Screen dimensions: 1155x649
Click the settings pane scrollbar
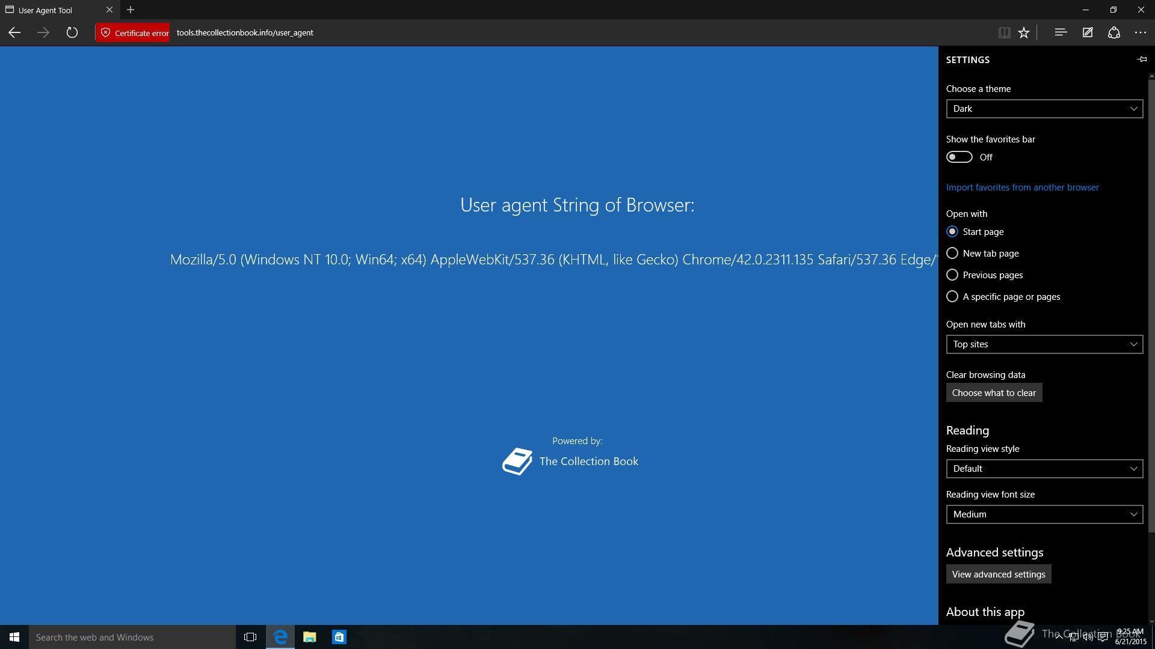coord(1151,306)
